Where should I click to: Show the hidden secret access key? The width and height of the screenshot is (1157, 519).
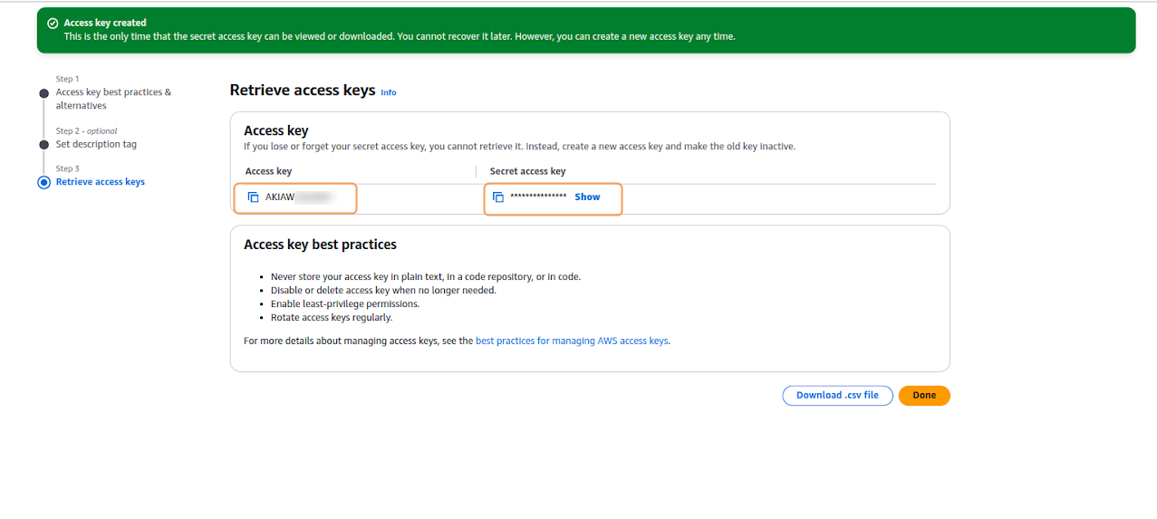tap(587, 197)
